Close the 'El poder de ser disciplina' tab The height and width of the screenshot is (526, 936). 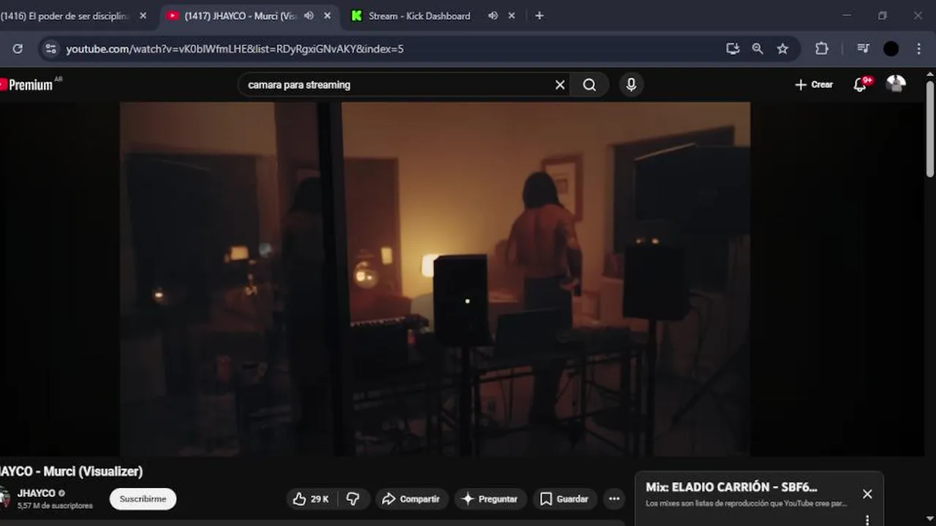tap(143, 15)
